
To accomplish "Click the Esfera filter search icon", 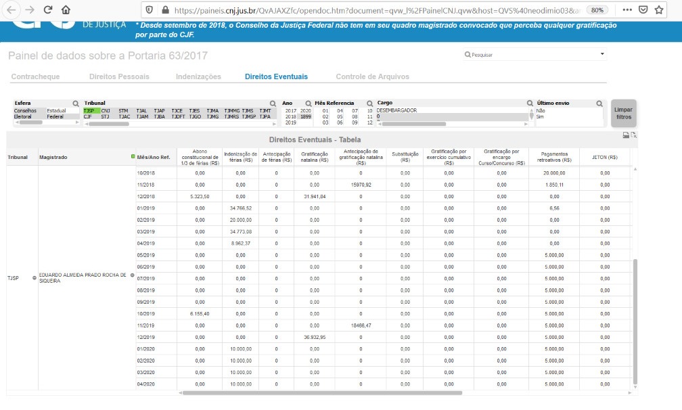I will pyautogui.click(x=76, y=104).
